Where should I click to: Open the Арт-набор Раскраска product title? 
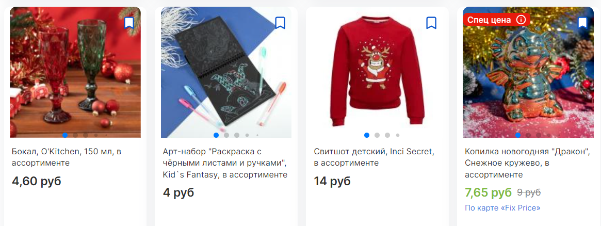point(225,163)
